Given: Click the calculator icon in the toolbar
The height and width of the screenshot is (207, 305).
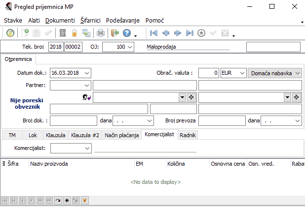Looking at the screenshot, I should (63, 33).
